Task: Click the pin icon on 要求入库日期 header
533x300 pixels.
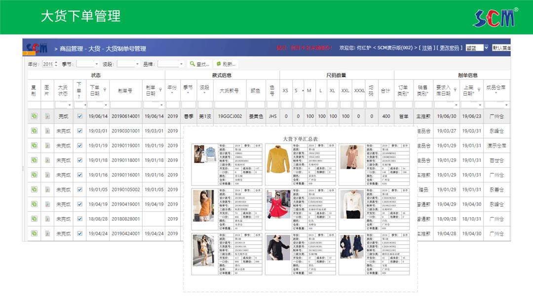Action: [455, 90]
